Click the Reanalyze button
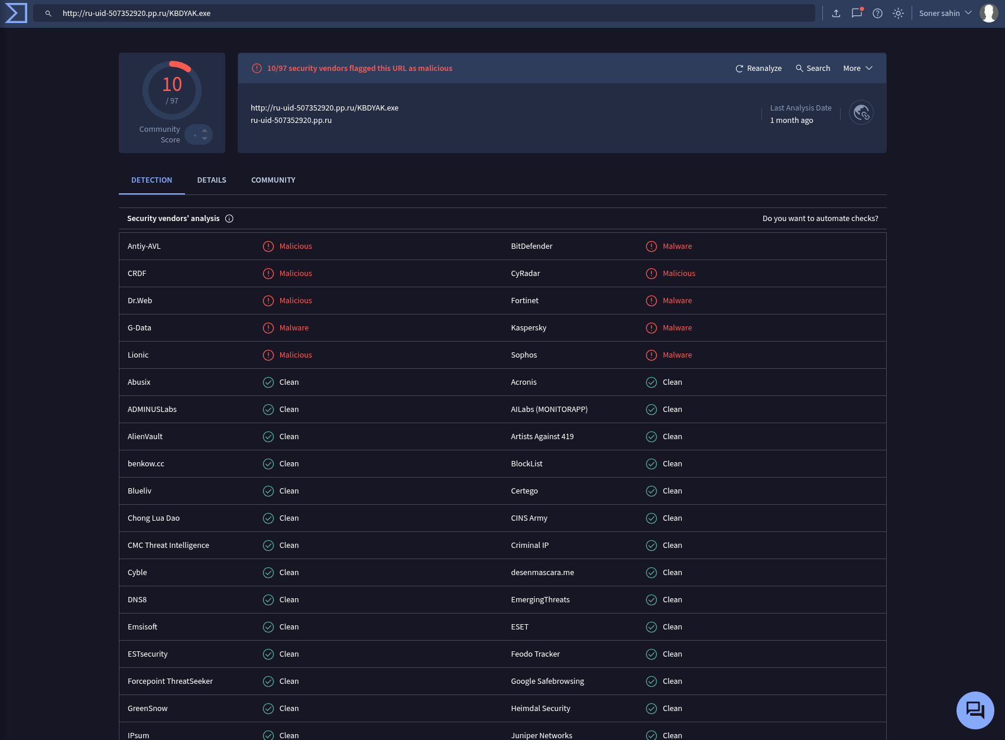Viewport: 1005px width, 740px height. [758, 68]
